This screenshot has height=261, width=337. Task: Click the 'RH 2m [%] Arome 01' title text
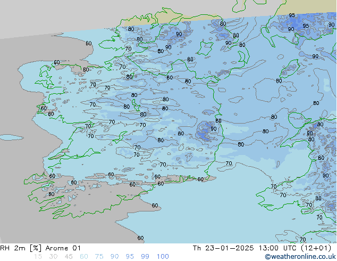pos(40,248)
